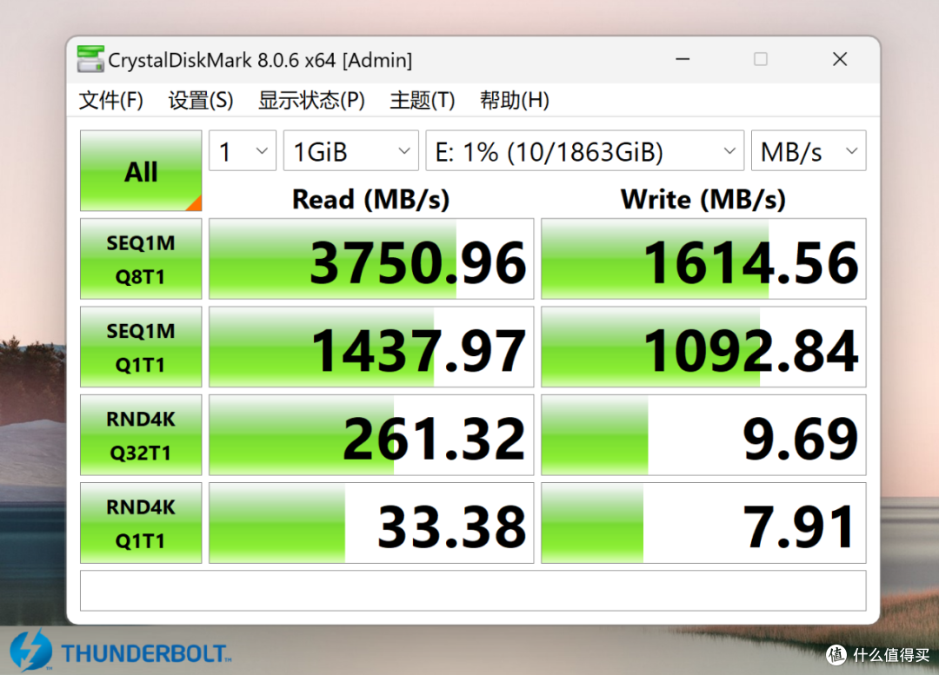Open the E: drive selection dropdown
The width and height of the screenshot is (939, 675).
[x=585, y=151]
